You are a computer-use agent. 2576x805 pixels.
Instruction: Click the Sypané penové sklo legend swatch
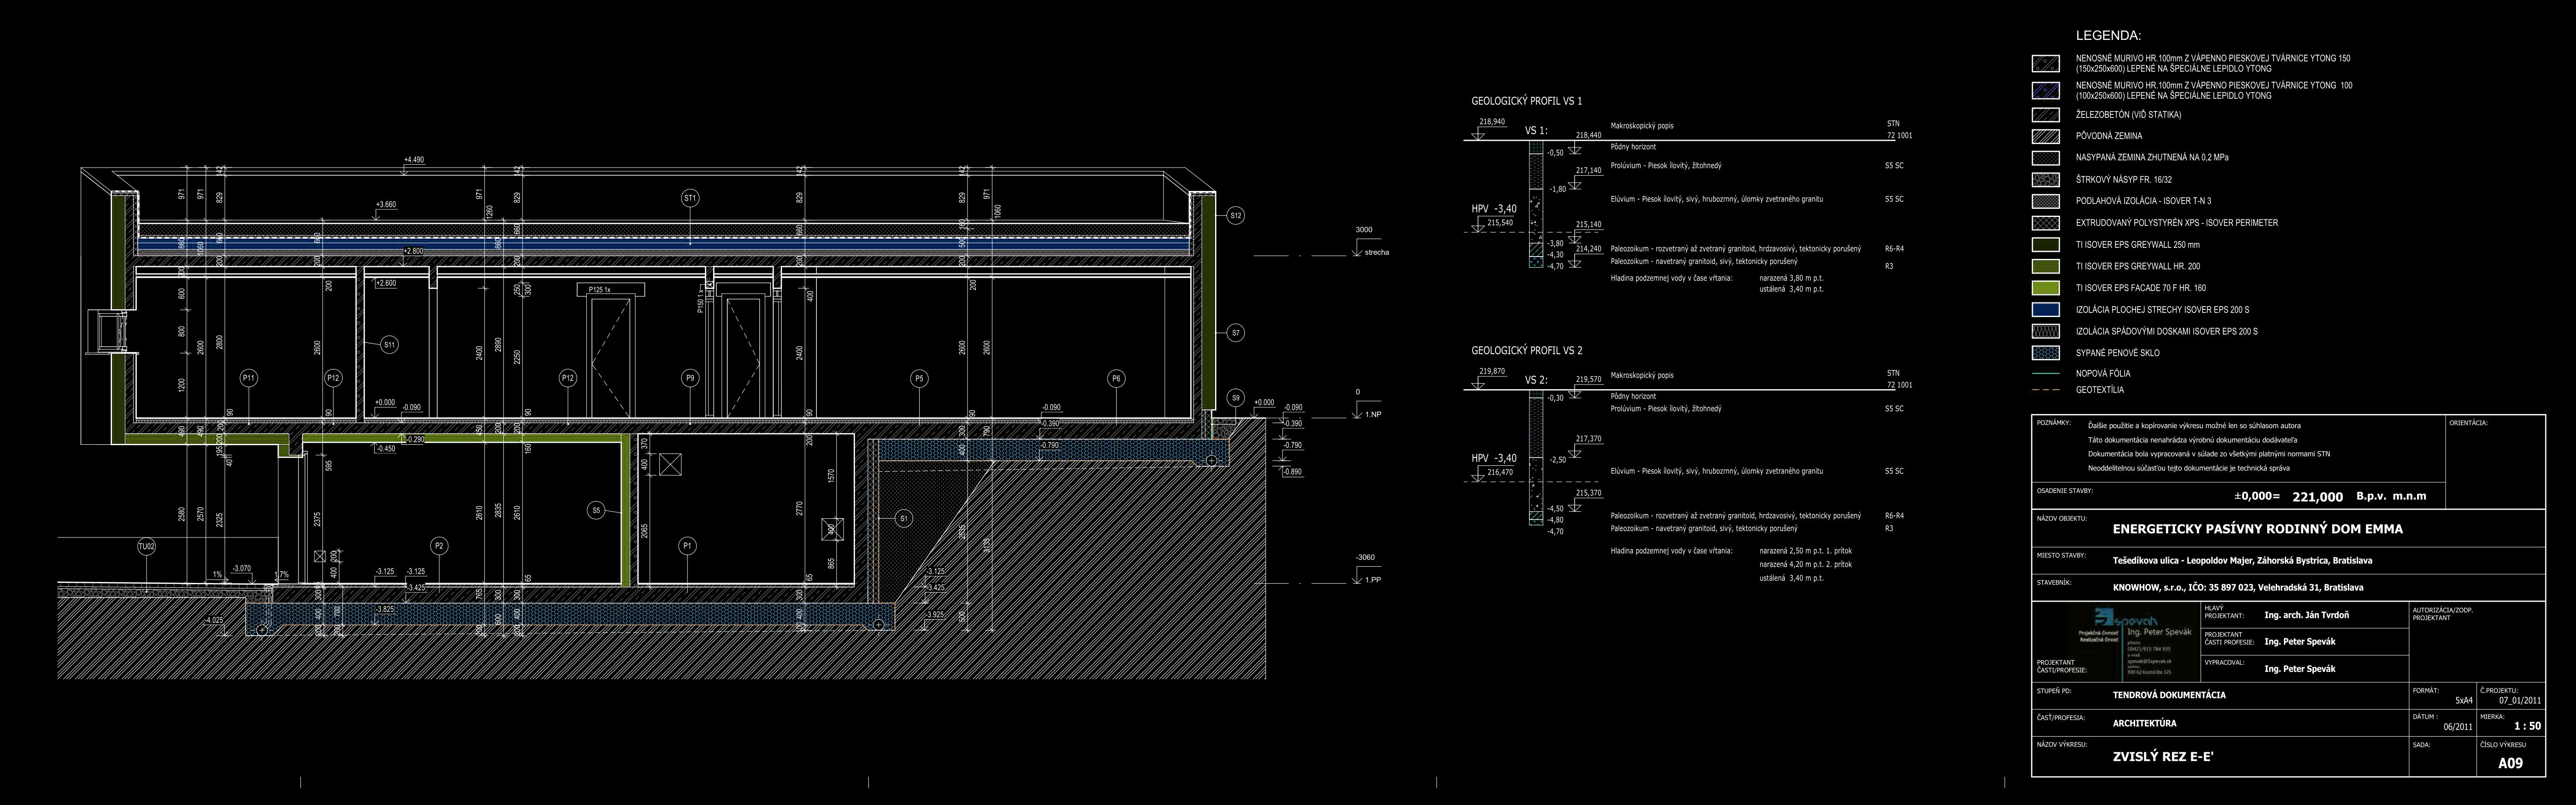(2045, 353)
